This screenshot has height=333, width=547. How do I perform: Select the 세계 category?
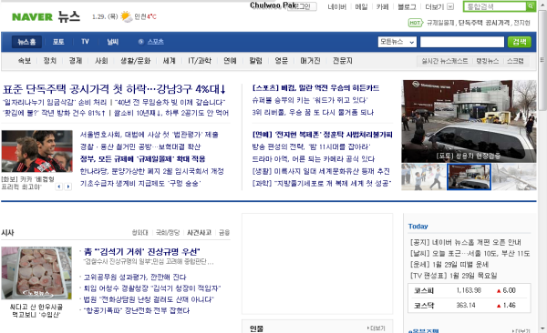pyautogui.click(x=170, y=61)
